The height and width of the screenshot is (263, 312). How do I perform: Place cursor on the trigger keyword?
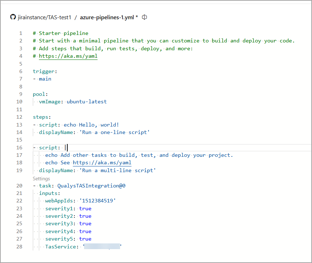(x=42, y=71)
